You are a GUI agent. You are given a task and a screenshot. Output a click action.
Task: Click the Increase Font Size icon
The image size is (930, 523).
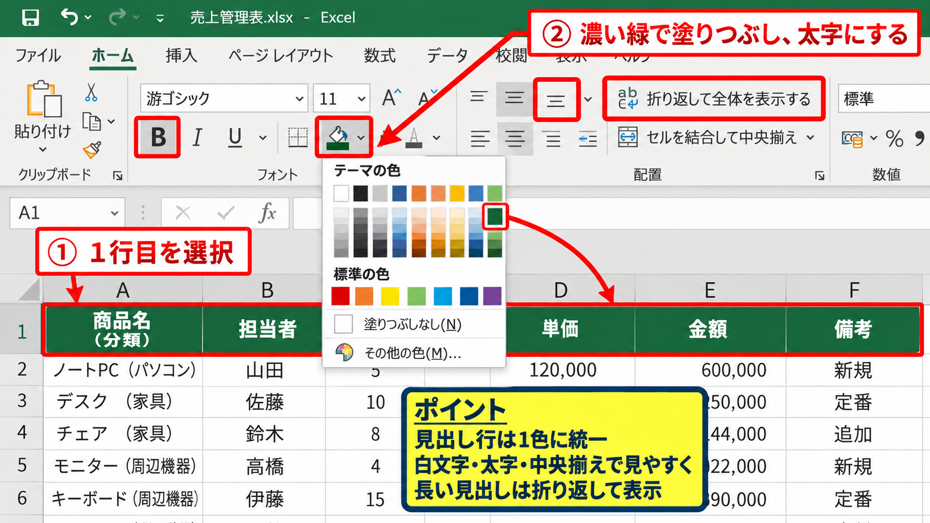pos(392,98)
